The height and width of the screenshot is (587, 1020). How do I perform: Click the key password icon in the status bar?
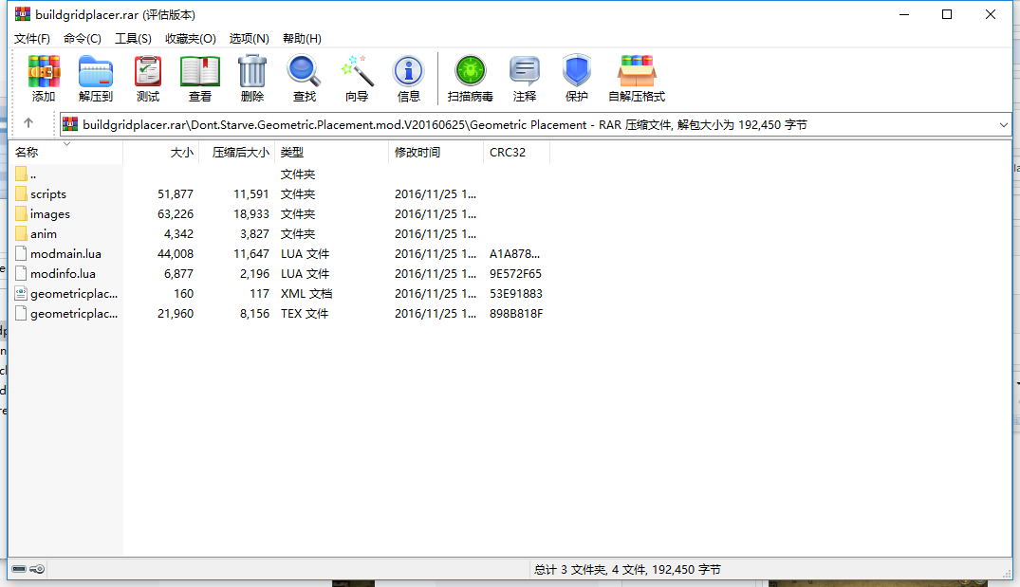37,569
